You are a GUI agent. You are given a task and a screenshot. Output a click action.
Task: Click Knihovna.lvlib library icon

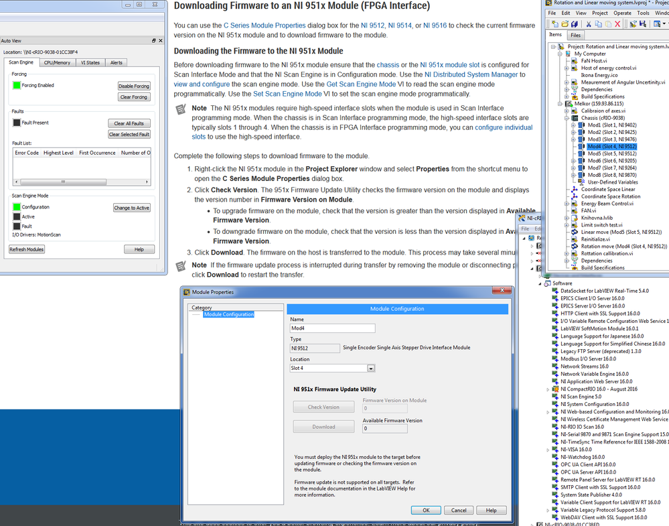(575, 218)
